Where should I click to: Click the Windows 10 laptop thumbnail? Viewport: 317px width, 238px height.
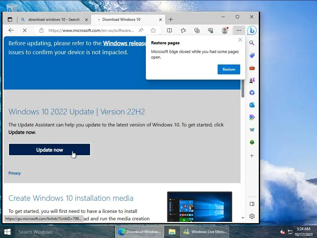coord(200,207)
